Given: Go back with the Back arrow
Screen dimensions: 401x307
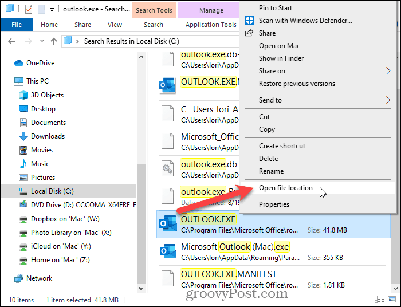Looking at the screenshot, I should pyautogui.click(x=11, y=41).
